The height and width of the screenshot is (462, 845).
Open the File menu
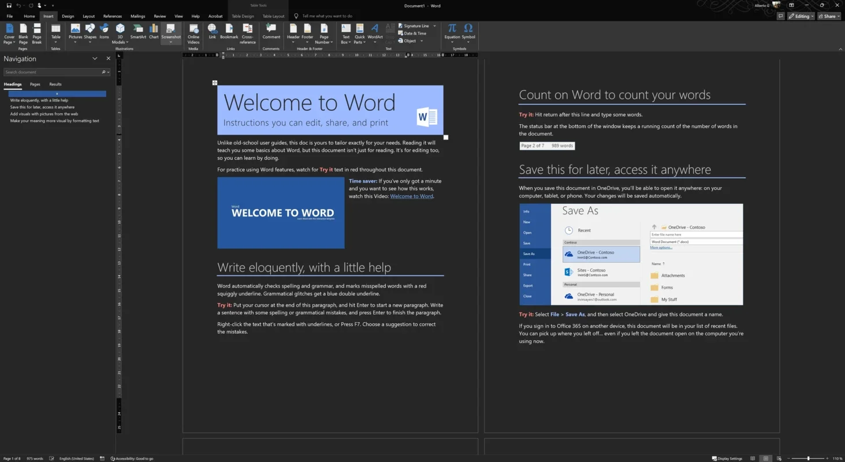(x=10, y=16)
